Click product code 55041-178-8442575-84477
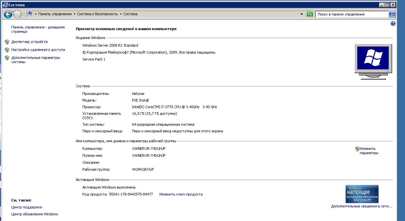405x221 pixels. point(131,194)
